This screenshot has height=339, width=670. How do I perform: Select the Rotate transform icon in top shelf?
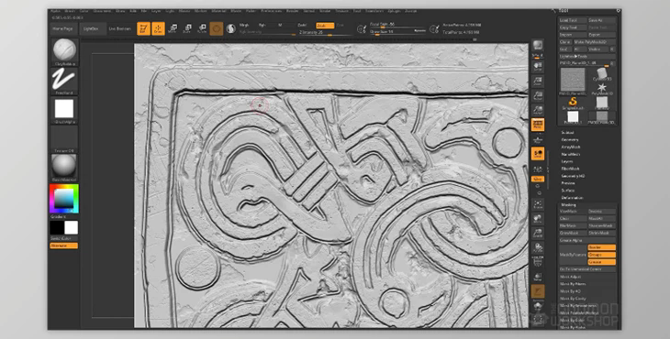click(x=202, y=28)
